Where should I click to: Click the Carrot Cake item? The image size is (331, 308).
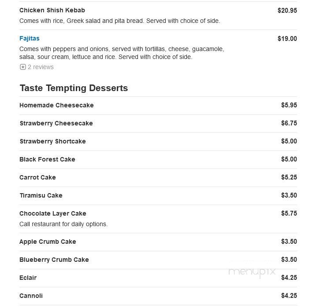click(x=37, y=177)
